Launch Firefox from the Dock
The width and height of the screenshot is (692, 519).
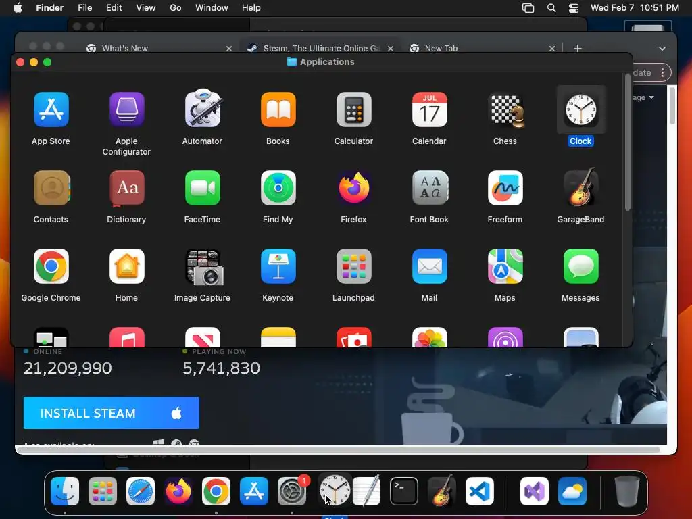[x=178, y=491]
